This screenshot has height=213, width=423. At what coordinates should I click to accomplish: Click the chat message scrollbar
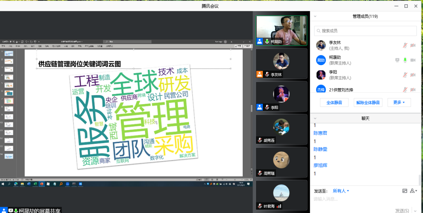(419, 180)
